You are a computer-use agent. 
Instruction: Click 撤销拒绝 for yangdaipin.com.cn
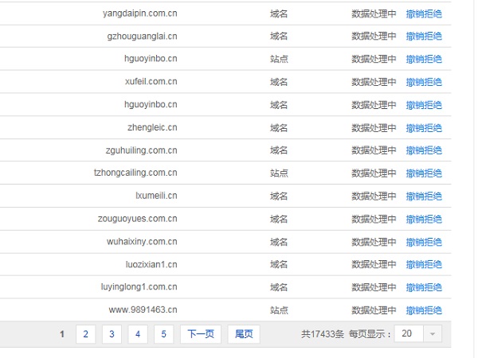pos(424,14)
